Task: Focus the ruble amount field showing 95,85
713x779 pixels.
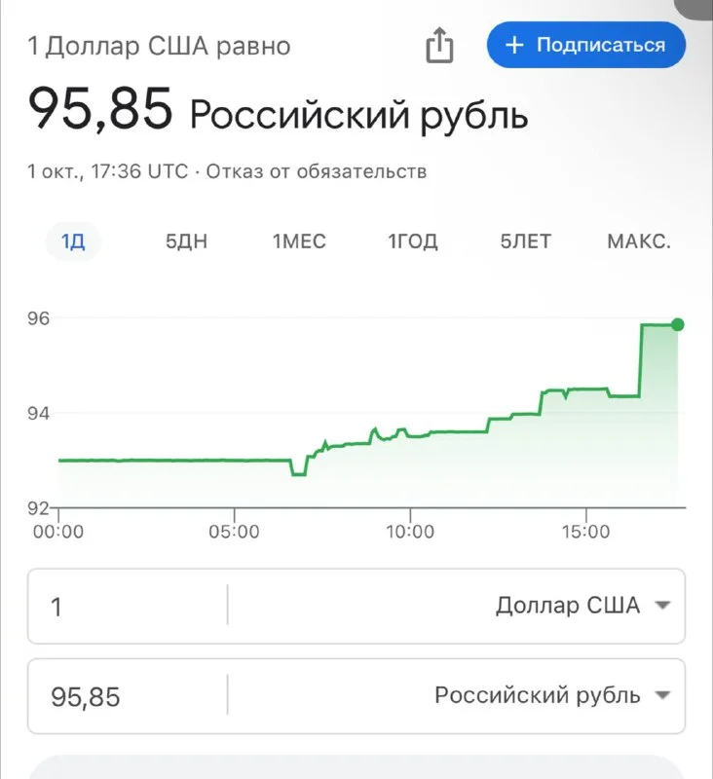Action: pos(127,695)
